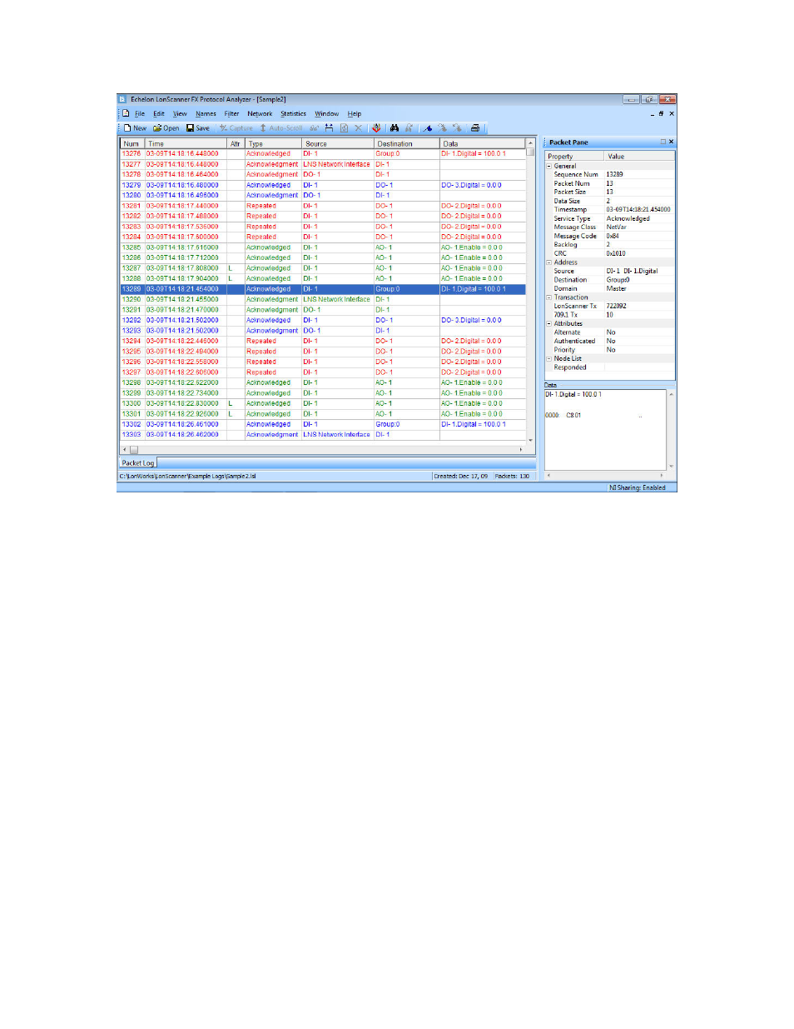Collapse the Address property group
The width and height of the screenshot is (794, 1029).
click(548, 262)
